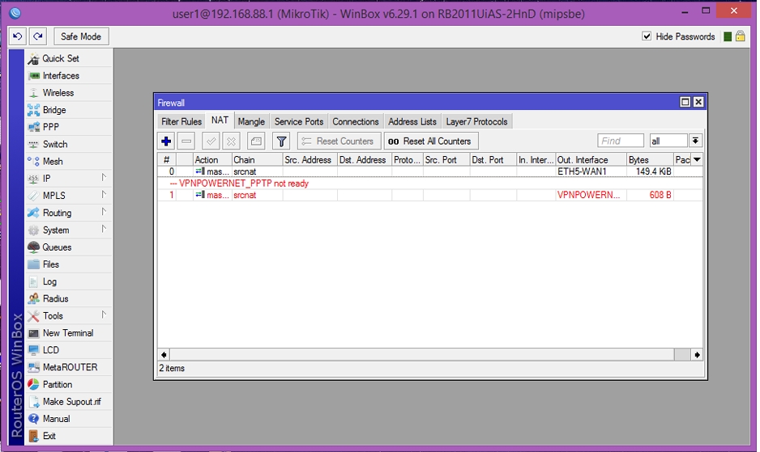Click the green status square icon

(728, 36)
